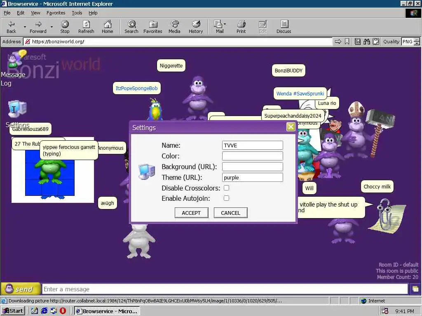Viewport: 422px width, 316px height.
Task: Open the Back history dropdown arrow
Action: (25, 27)
